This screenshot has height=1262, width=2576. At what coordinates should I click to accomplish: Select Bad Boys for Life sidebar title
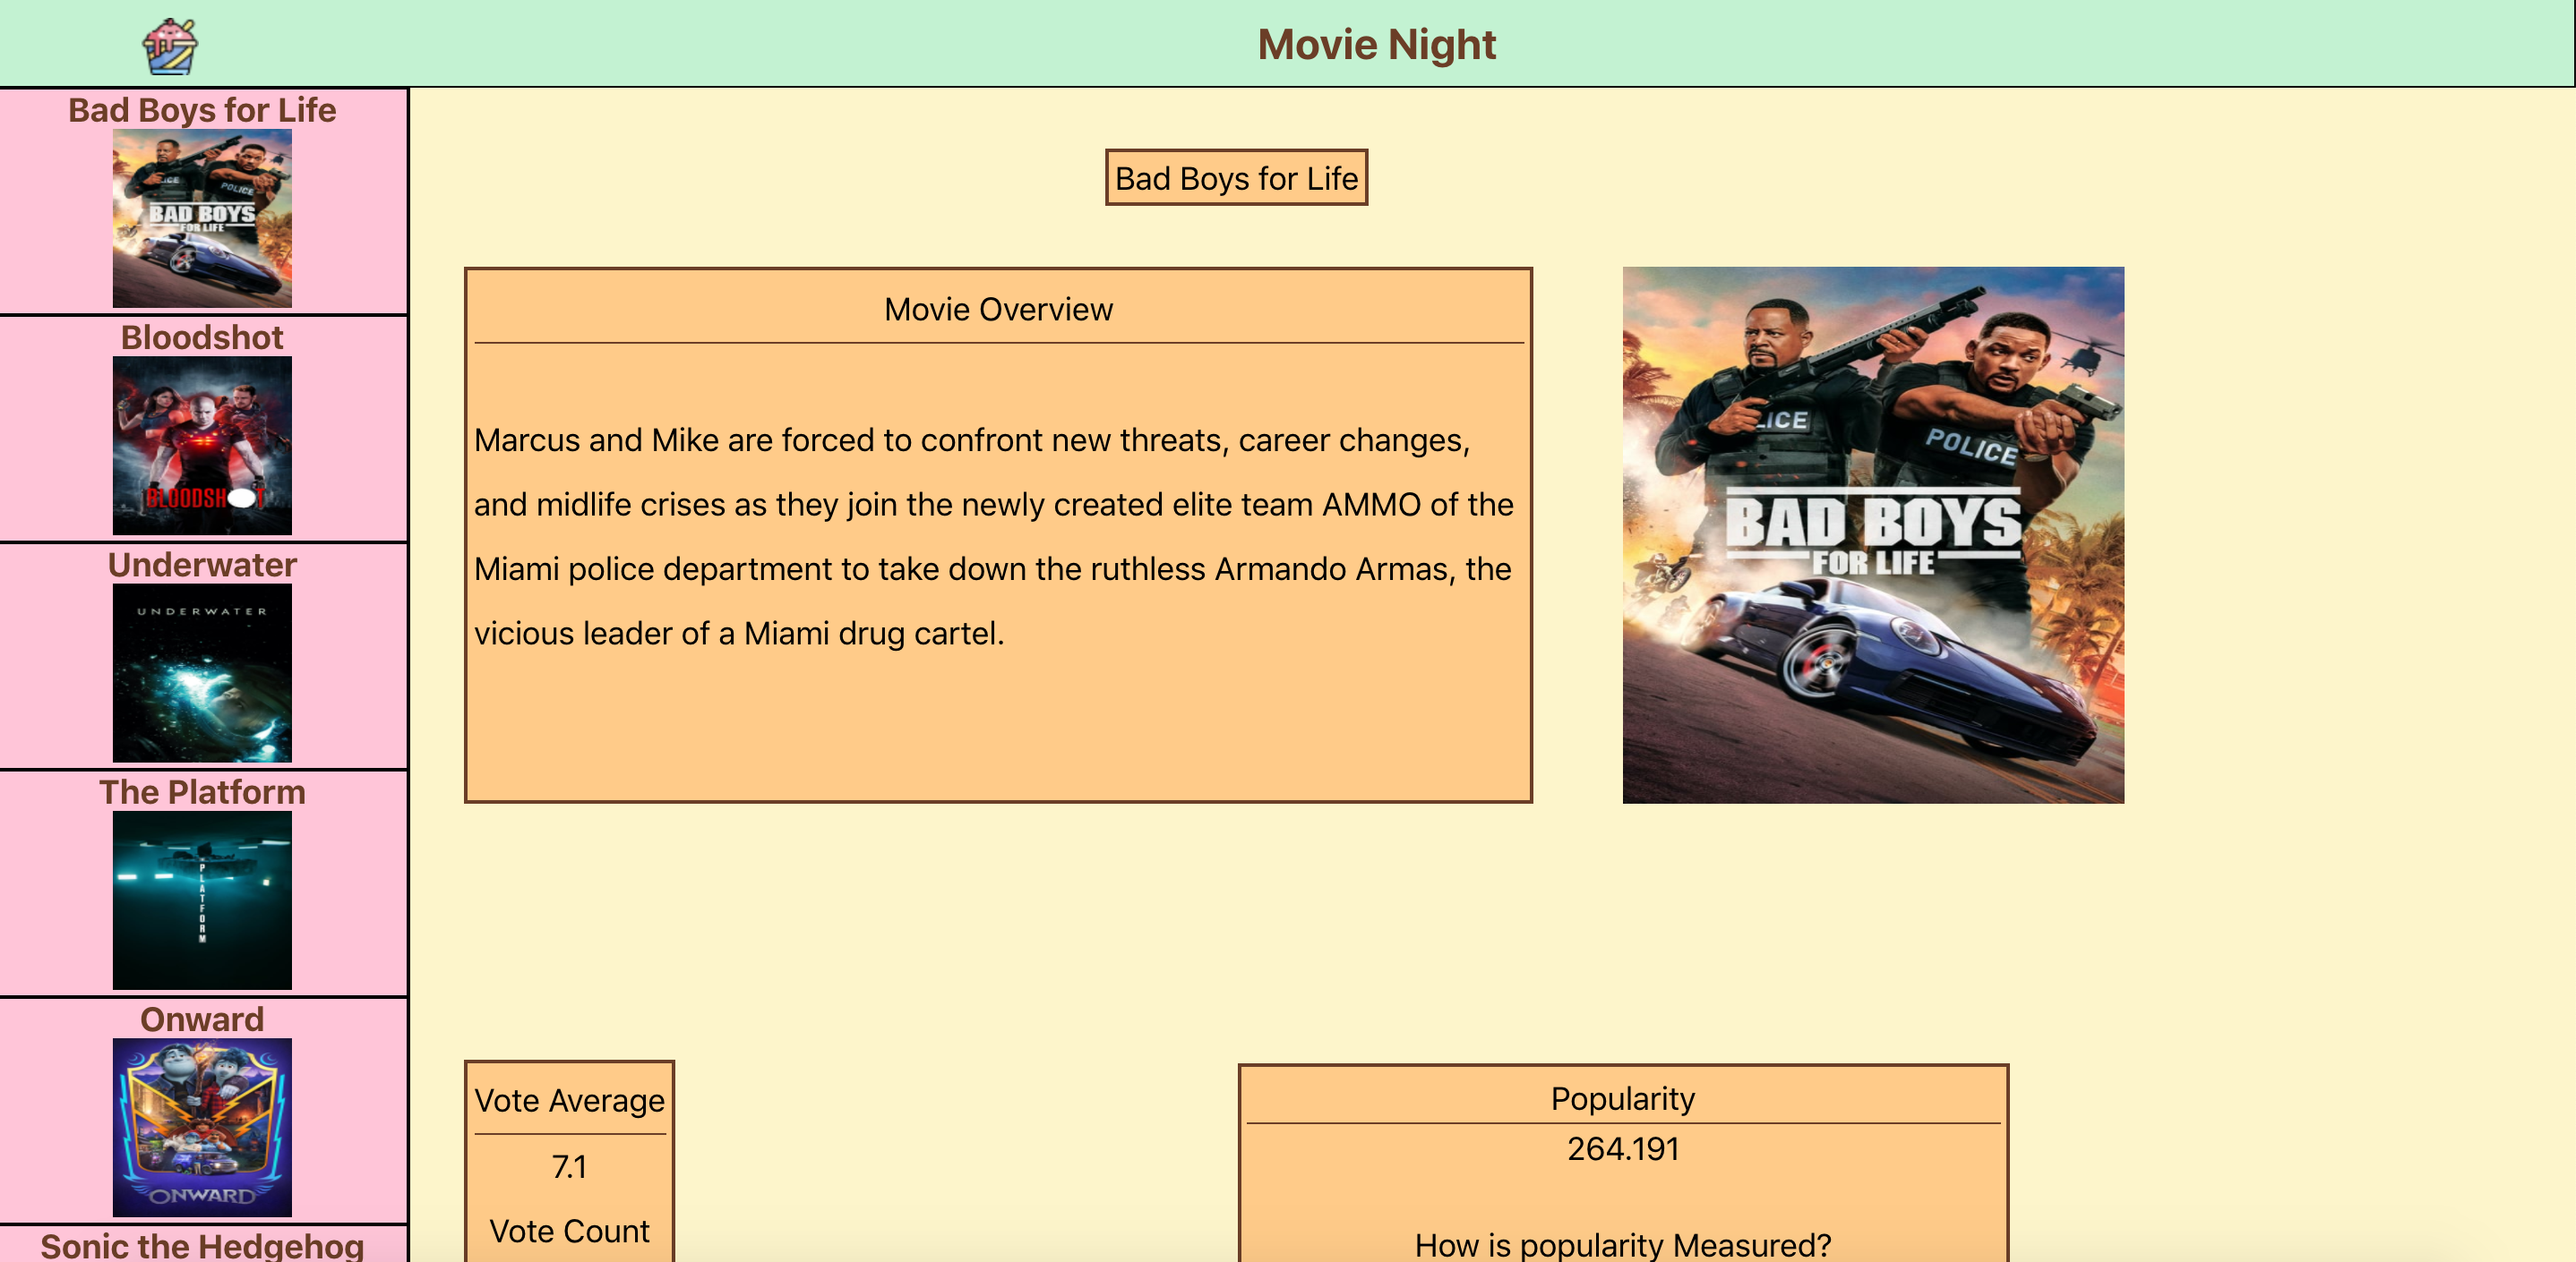[202, 110]
